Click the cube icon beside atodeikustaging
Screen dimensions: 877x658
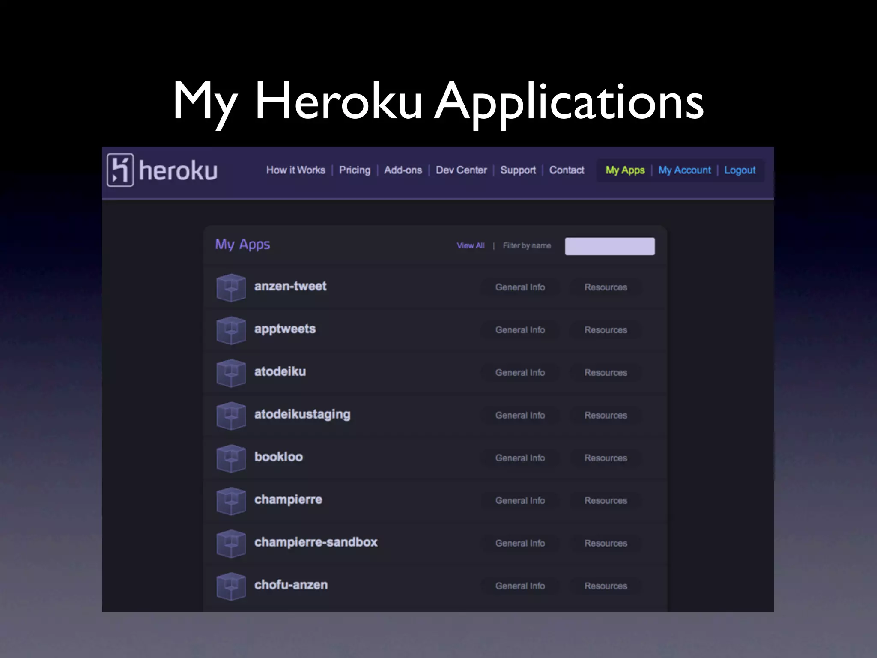(x=231, y=416)
